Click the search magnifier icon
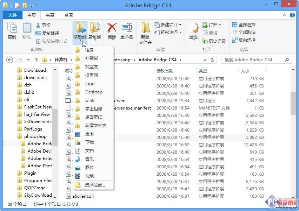The width and height of the screenshot is (299, 211). [x=287, y=60]
